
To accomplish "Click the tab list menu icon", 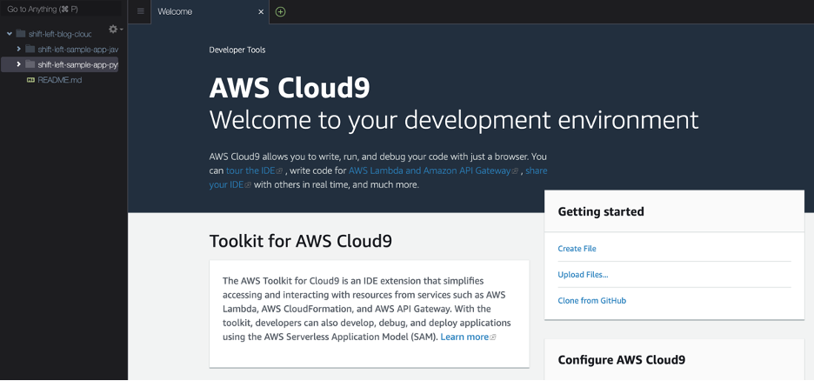I will coord(140,11).
